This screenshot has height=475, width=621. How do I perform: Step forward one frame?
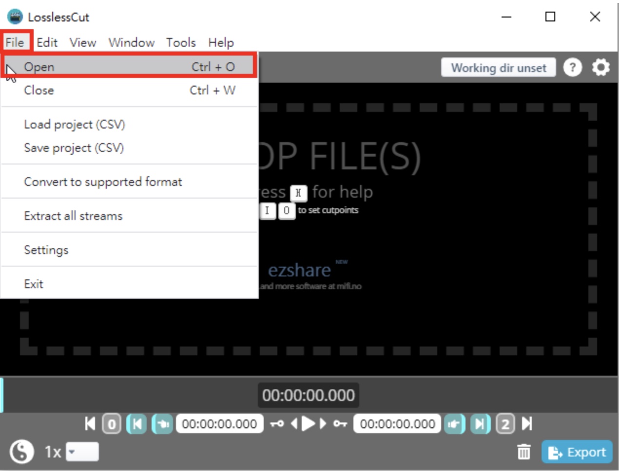coord(323,424)
